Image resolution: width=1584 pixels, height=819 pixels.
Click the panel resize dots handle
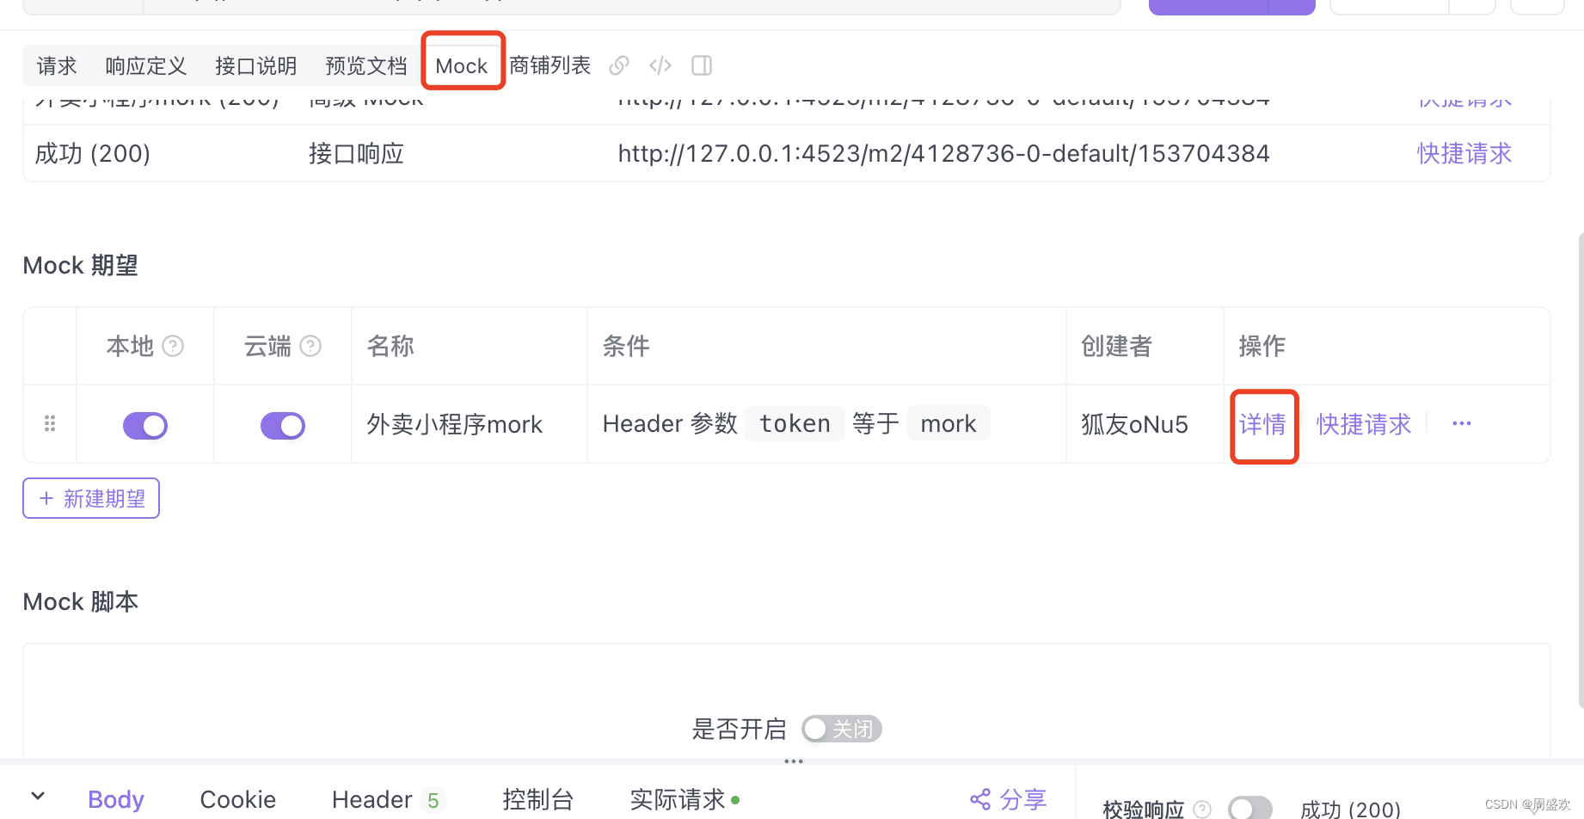tap(793, 761)
